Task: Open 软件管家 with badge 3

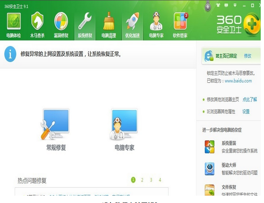Action: [x=180, y=21]
